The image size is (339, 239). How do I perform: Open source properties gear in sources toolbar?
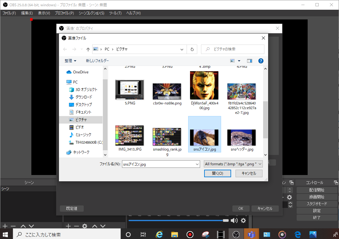pos(85,226)
